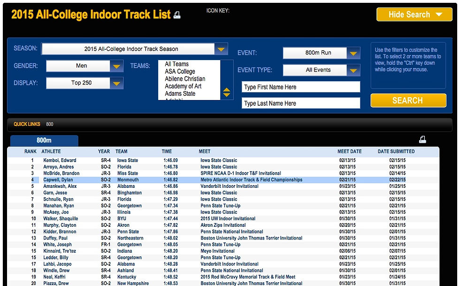Click the Ashland team link
460x286 pixels.
coord(126,270)
